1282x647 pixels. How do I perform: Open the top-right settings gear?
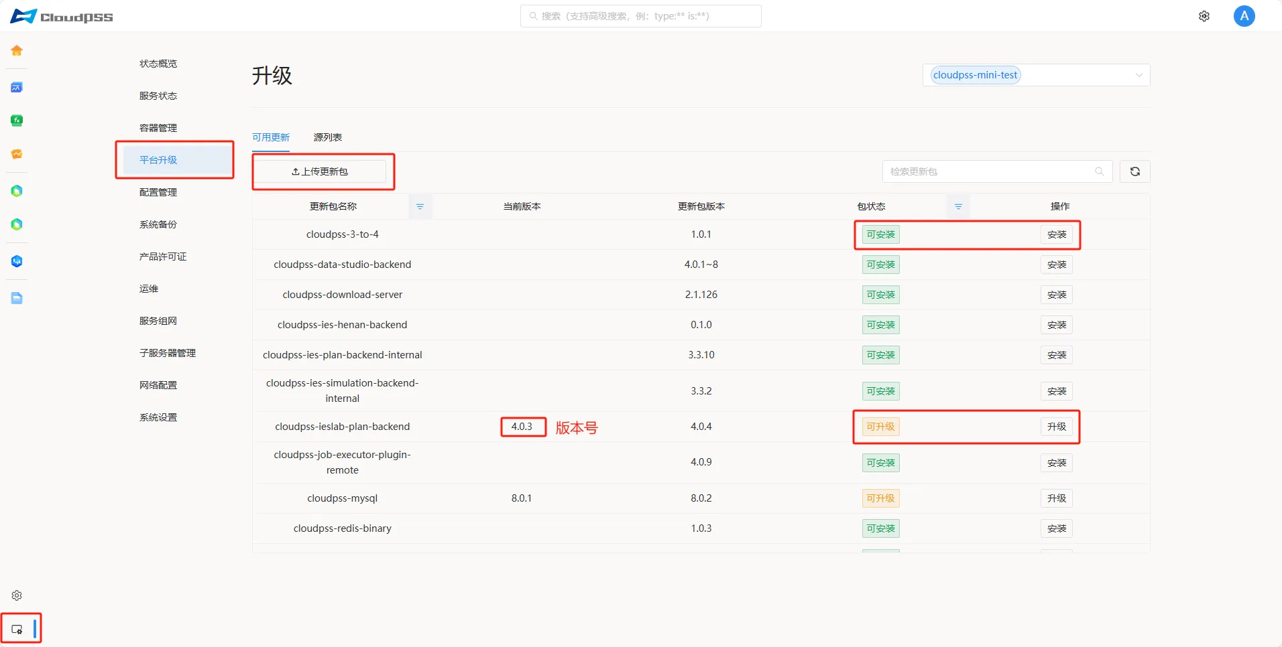coord(1204,16)
